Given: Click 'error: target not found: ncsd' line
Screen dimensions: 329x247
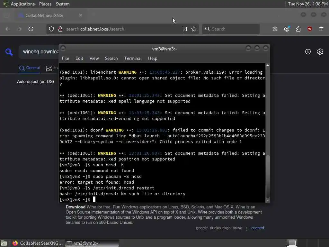Looking at the screenshot, I should point(97,182).
